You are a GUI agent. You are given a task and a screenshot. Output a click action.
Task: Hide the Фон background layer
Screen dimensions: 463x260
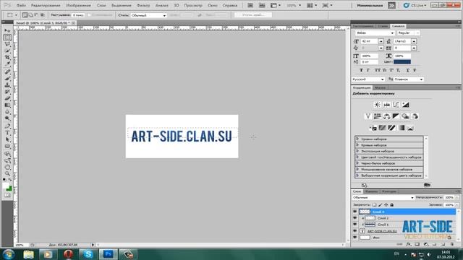[x=355, y=238]
